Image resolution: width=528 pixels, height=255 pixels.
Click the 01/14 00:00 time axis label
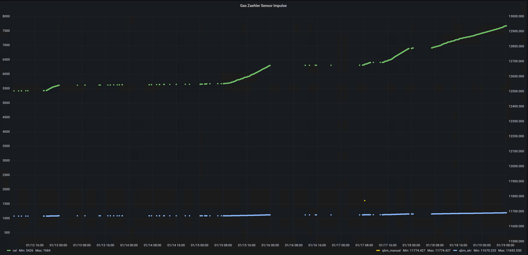pyautogui.click(x=129, y=245)
